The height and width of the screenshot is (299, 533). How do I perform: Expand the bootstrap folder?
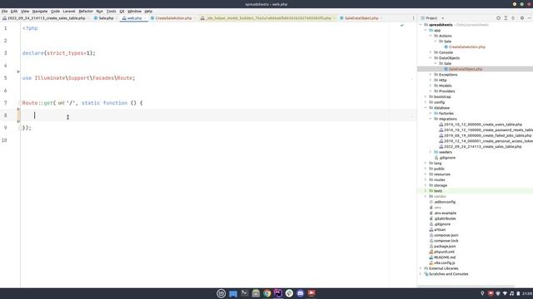click(426, 96)
